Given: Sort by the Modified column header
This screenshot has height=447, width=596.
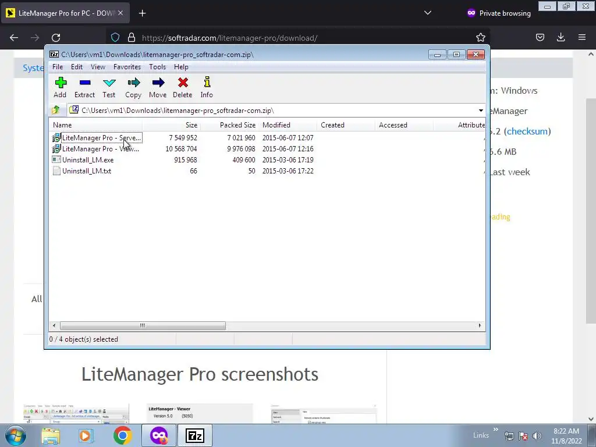Looking at the screenshot, I should [x=288, y=125].
